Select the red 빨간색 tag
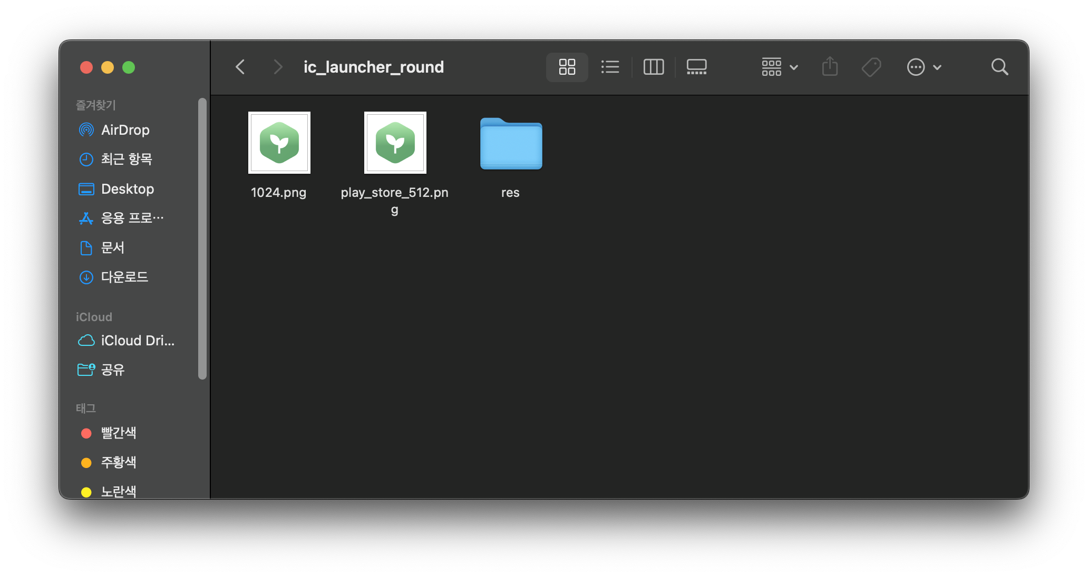Screen dimensions: 1088x577 click(x=118, y=433)
